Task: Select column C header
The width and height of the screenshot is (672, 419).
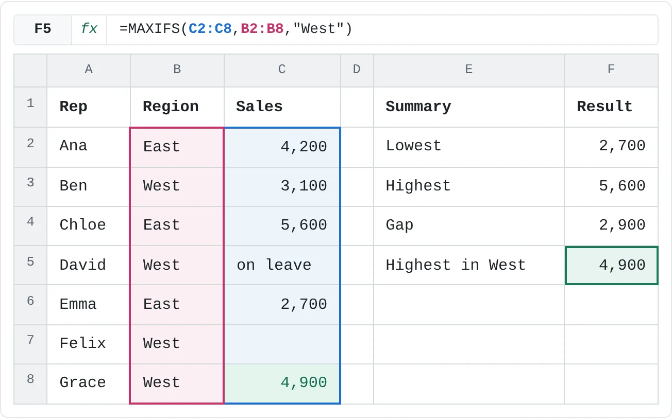Action: (282, 69)
